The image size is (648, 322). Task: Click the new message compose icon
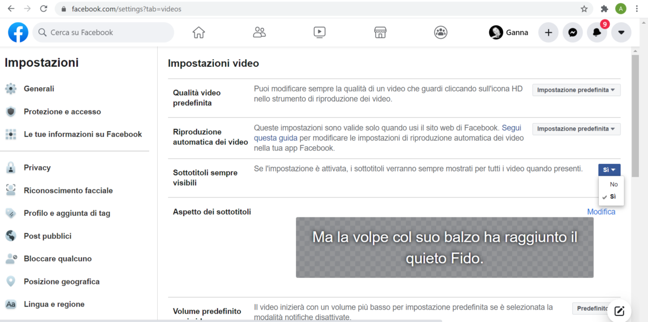619,311
